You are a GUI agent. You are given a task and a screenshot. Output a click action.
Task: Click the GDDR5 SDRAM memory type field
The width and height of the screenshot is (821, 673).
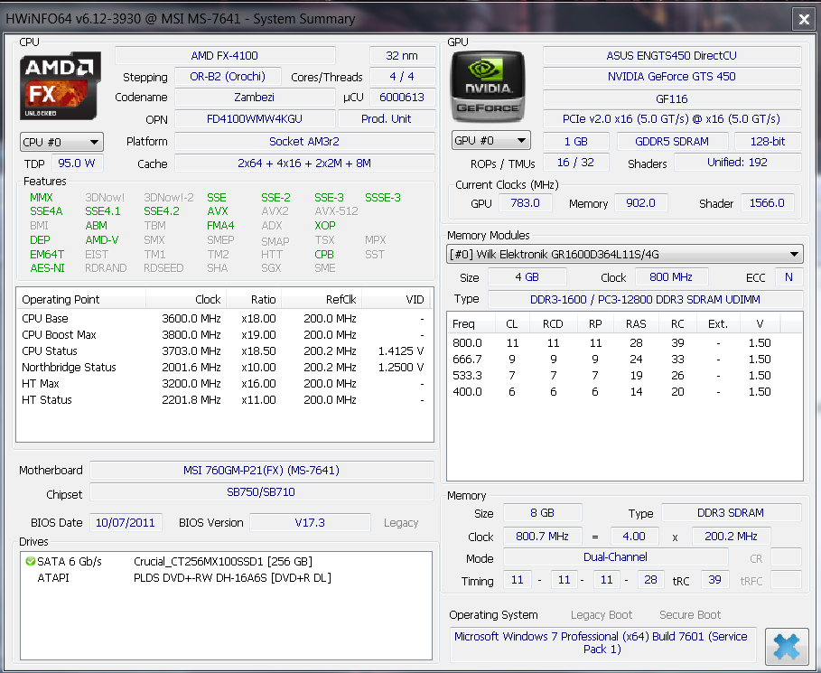point(672,142)
